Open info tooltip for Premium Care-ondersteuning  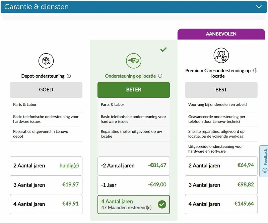click(255, 71)
